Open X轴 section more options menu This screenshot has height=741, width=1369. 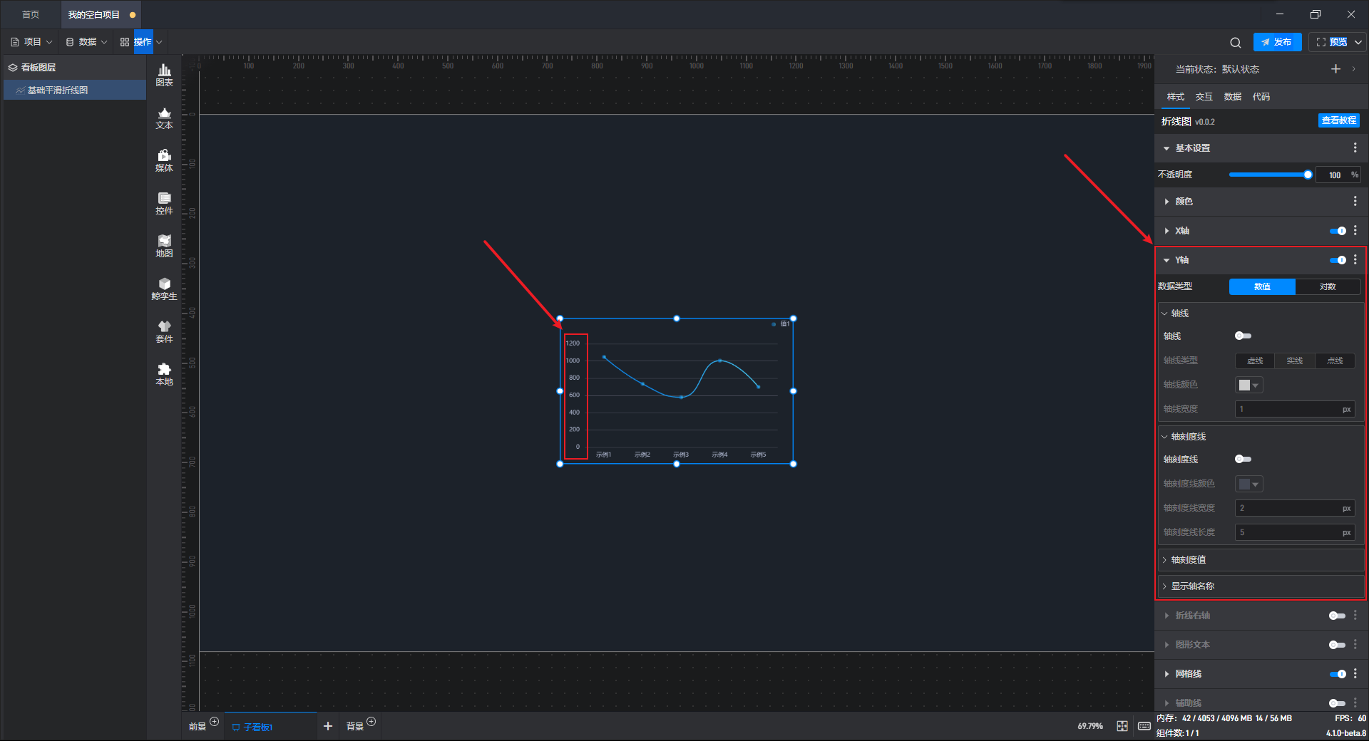[x=1355, y=230]
